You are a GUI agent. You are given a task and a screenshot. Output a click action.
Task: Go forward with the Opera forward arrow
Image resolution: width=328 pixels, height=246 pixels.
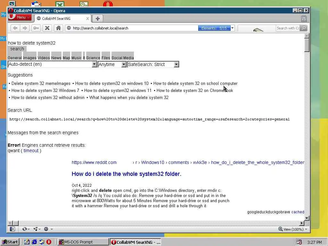[25, 28]
